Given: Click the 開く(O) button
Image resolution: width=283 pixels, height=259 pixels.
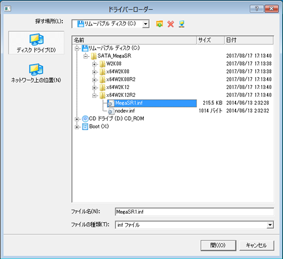Looking at the screenshot, I should pyautogui.click(x=218, y=245).
